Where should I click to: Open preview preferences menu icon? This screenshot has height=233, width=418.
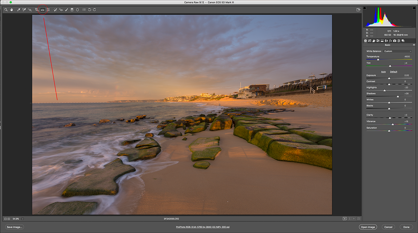358,219
